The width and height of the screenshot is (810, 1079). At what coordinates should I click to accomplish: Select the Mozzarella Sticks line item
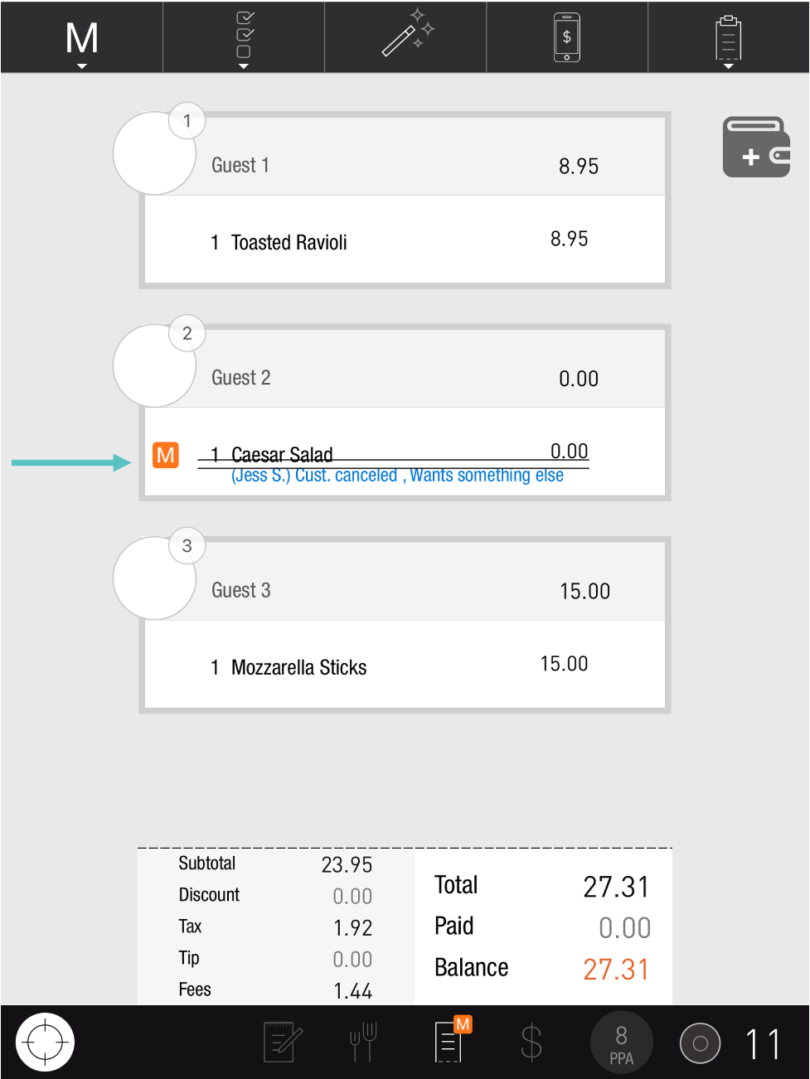click(298, 667)
